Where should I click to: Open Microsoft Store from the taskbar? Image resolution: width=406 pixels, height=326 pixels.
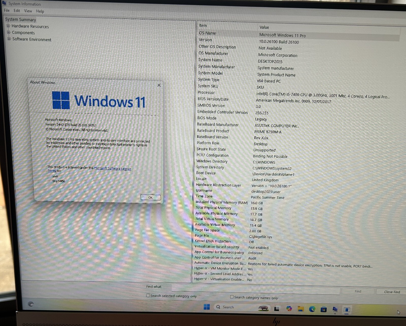(x=324, y=309)
